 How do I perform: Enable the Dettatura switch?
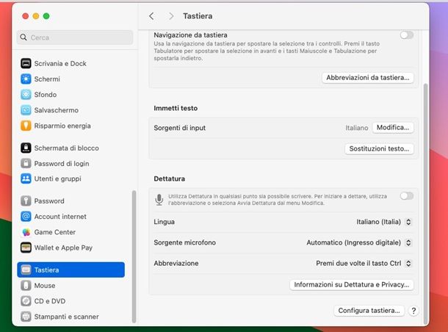(x=407, y=196)
